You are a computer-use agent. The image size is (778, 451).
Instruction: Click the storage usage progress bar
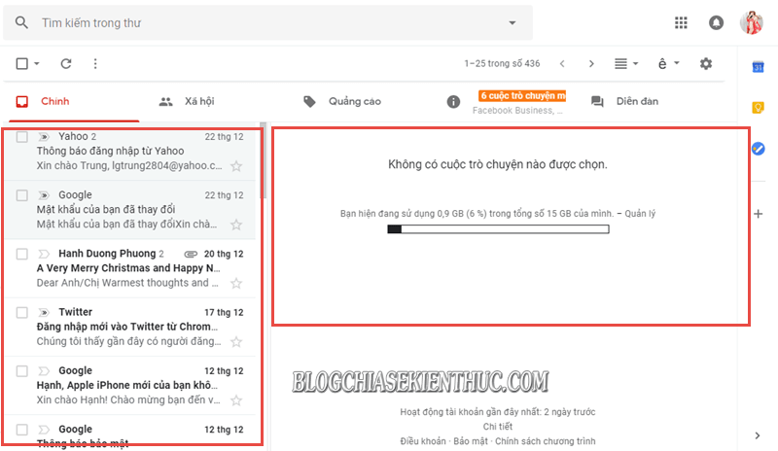[498, 229]
